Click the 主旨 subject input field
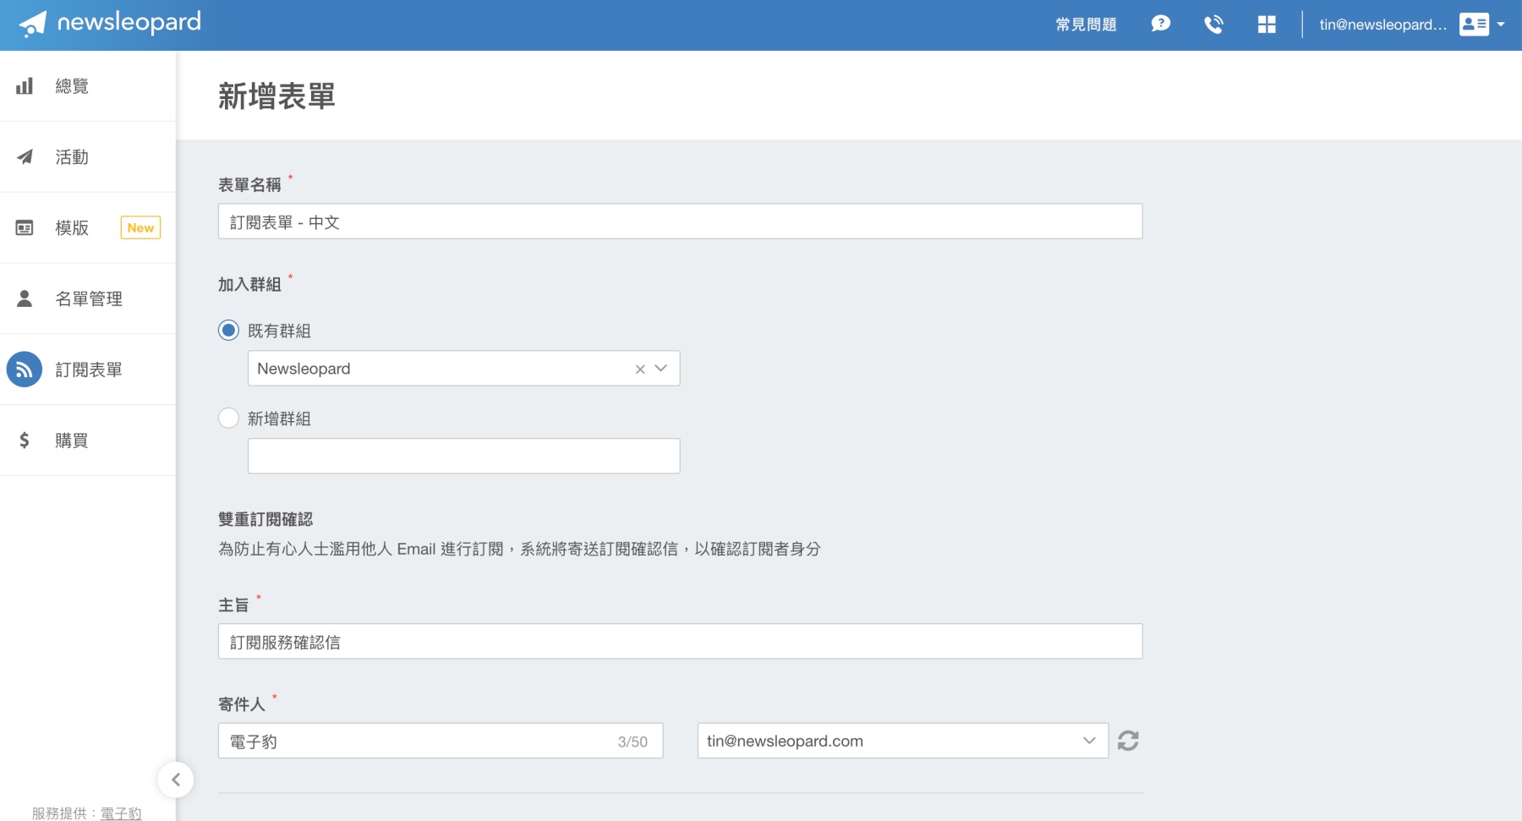 pyautogui.click(x=680, y=642)
